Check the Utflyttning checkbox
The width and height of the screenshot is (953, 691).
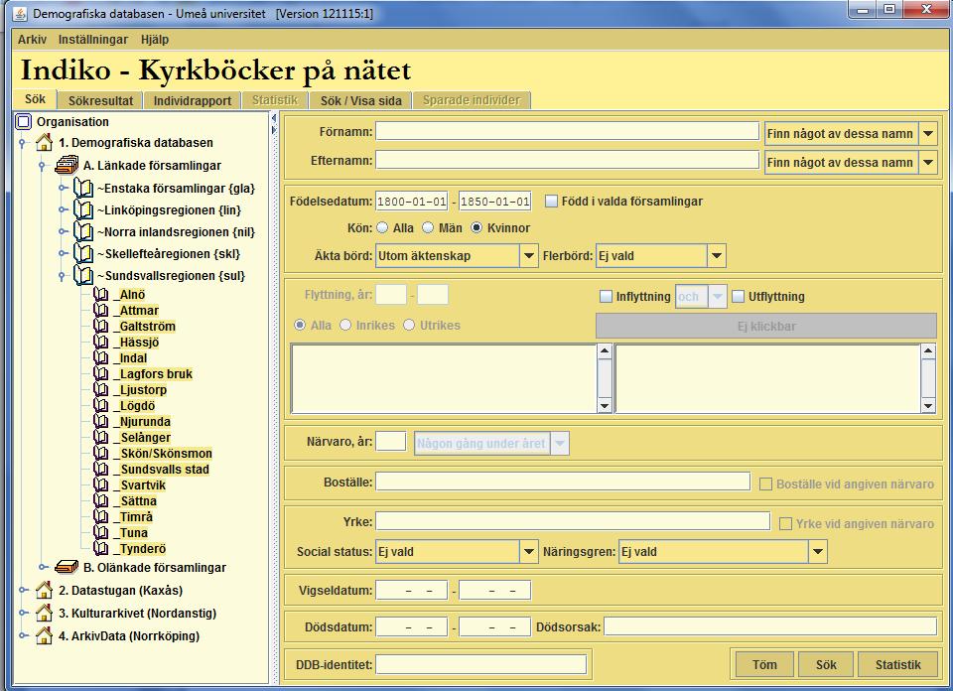point(738,296)
